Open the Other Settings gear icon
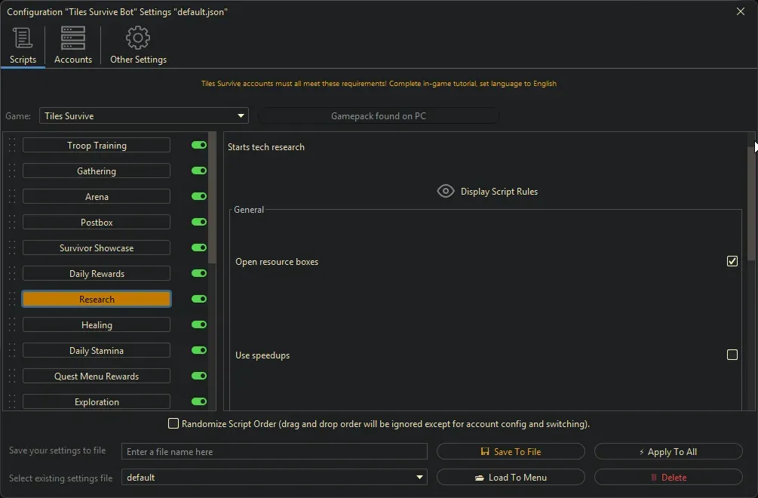The width and height of the screenshot is (758, 498). pyautogui.click(x=138, y=38)
